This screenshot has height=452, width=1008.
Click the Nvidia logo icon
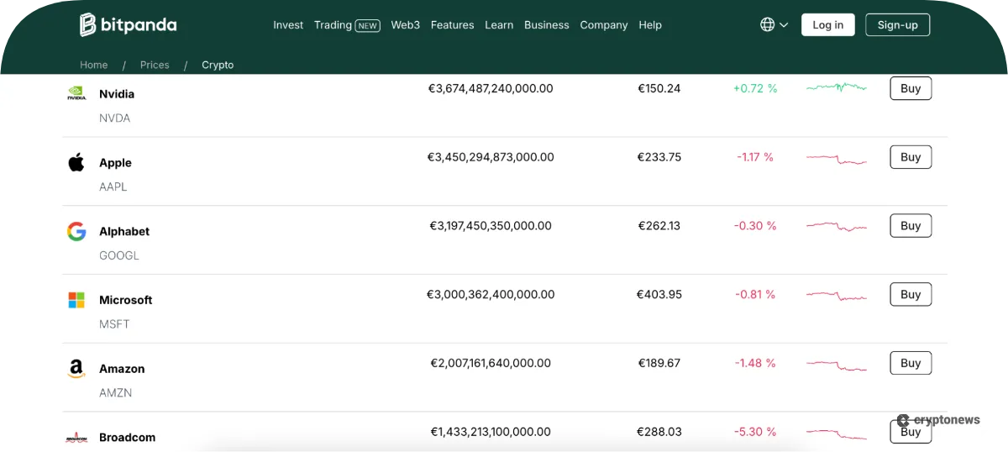tap(76, 94)
